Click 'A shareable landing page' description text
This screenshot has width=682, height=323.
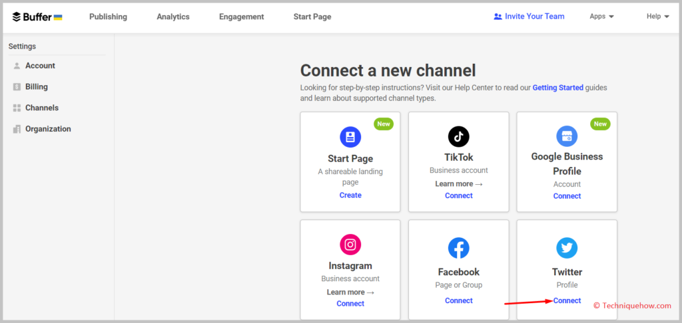click(x=350, y=177)
